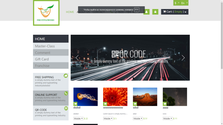This screenshot has height=125, width=223.
Task: Click the QR code icon in banner
Action: click(x=115, y=54)
